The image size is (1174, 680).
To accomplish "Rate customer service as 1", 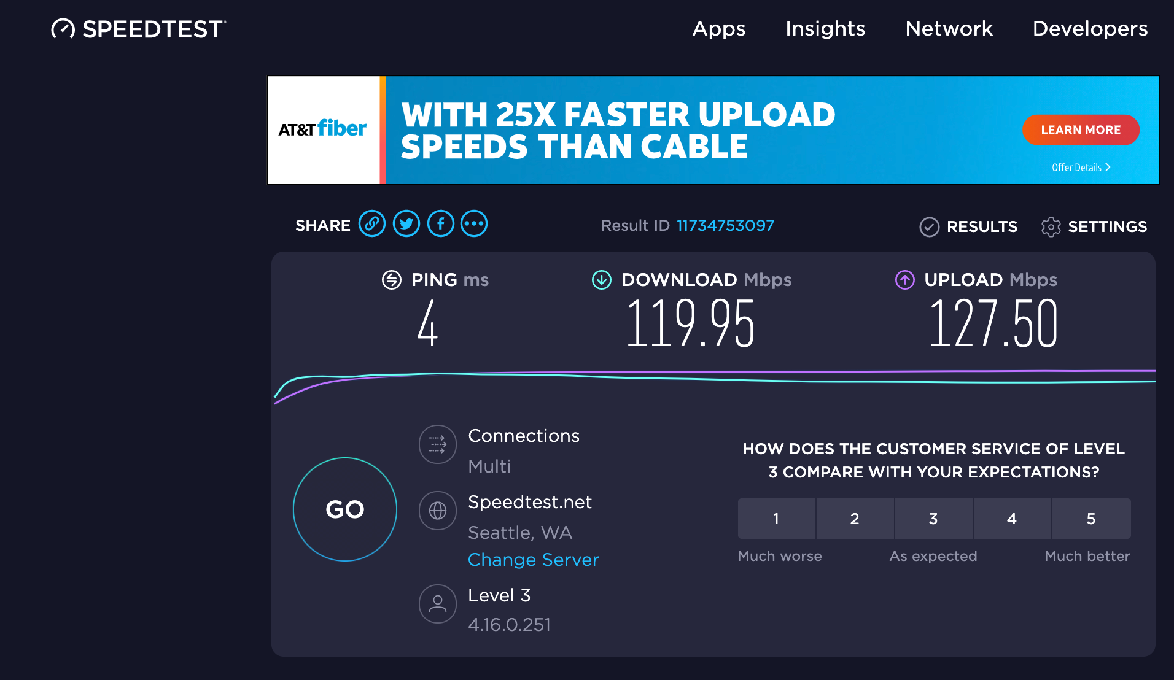I will tap(776, 519).
